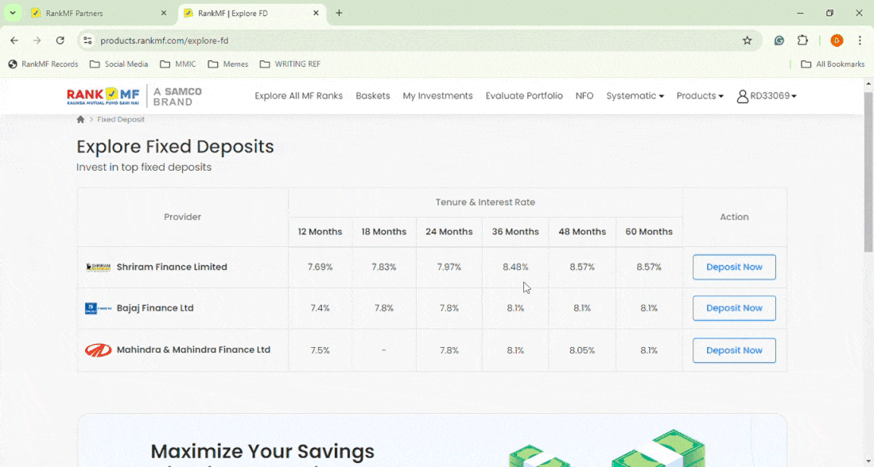874x467 pixels.
Task: Open the Social Media bookmarks folder
Action: [119, 64]
